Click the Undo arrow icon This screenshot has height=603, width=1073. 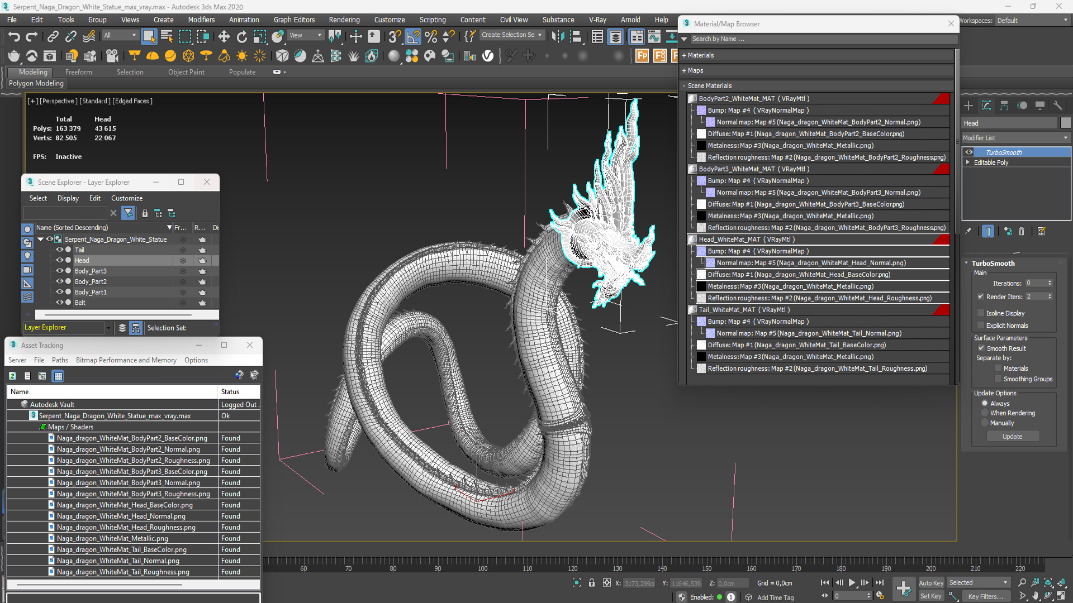click(13, 37)
